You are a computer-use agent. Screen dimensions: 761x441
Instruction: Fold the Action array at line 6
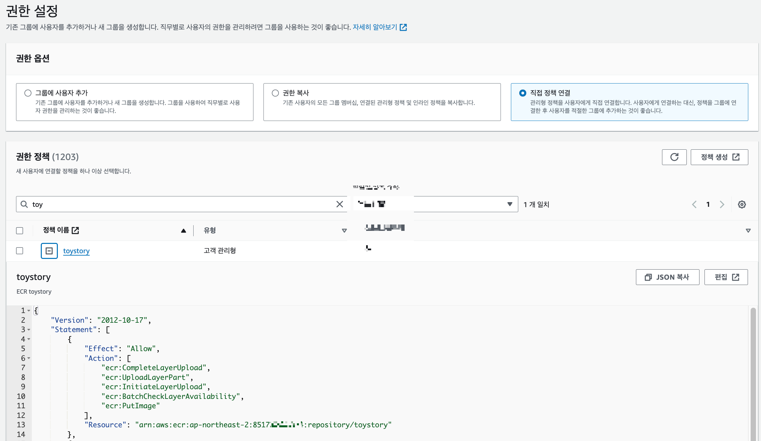(x=29, y=358)
